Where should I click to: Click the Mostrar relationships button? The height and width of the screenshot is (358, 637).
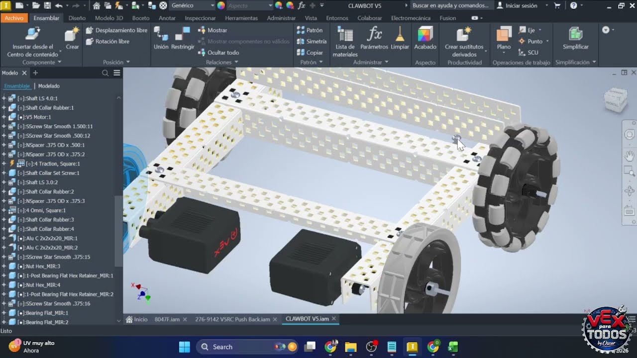tap(212, 30)
